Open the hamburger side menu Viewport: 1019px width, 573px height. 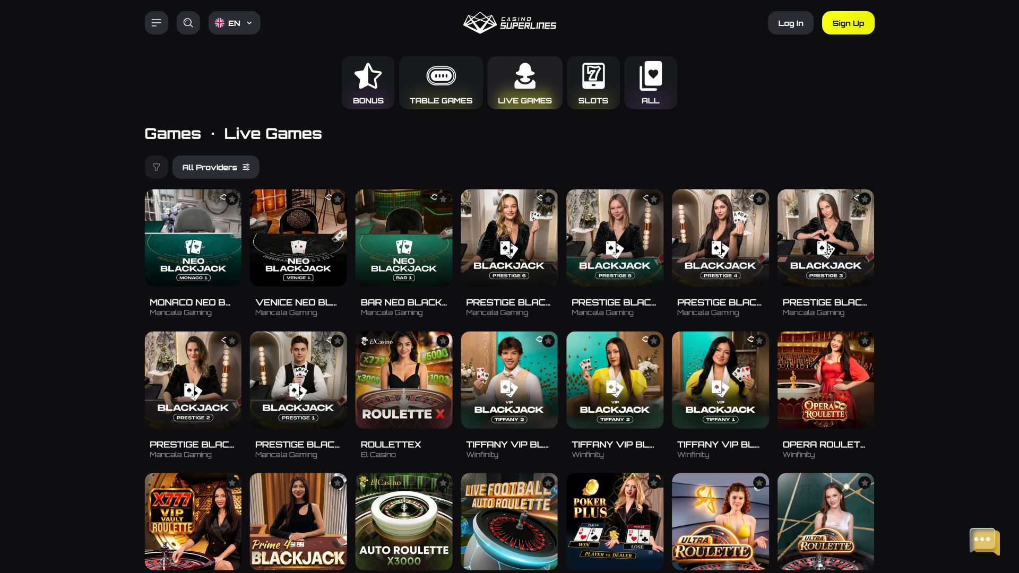[x=156, y=23]
